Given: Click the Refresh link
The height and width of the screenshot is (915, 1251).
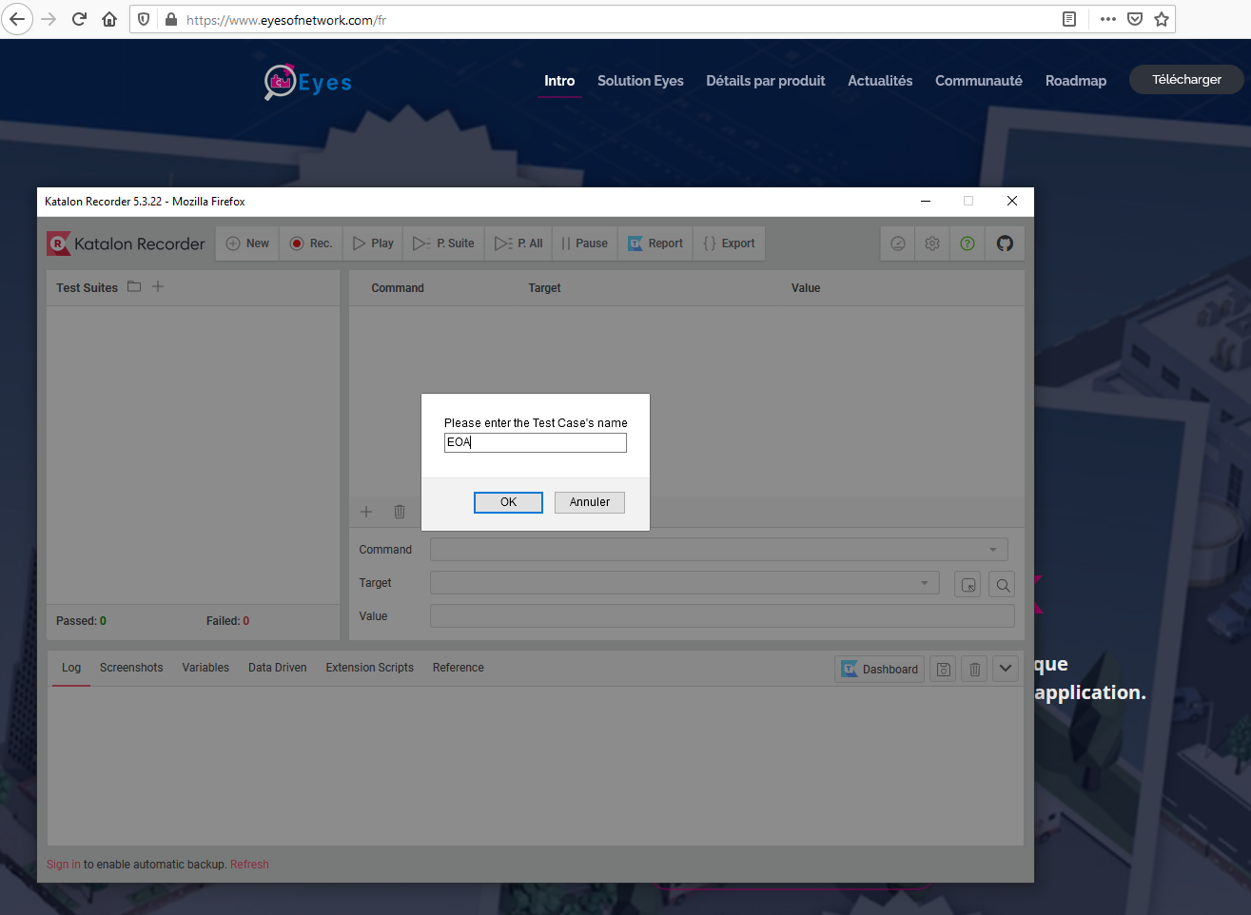Looking at the screenshot, I should (x=249, y=865).
